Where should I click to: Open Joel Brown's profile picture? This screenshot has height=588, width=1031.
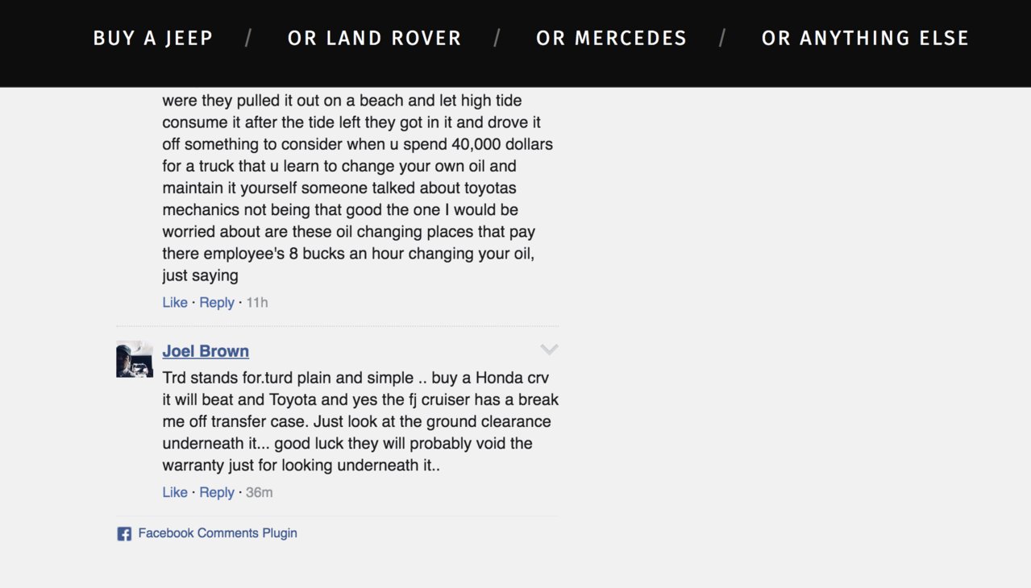pos(135,359)
